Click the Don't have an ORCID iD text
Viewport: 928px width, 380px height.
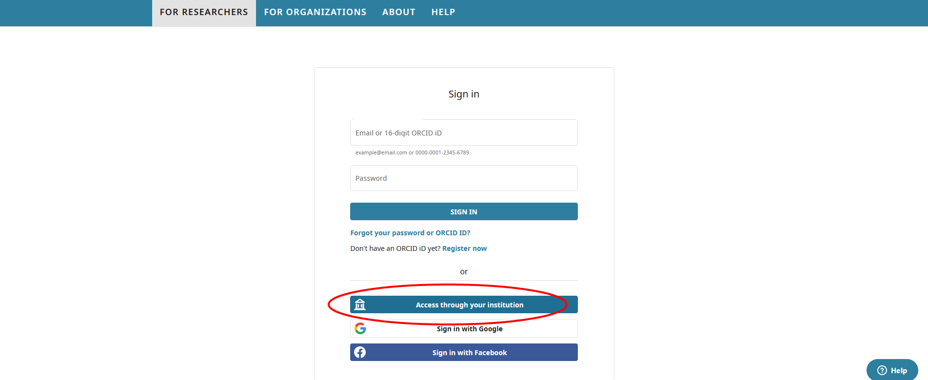click(395, 248)
